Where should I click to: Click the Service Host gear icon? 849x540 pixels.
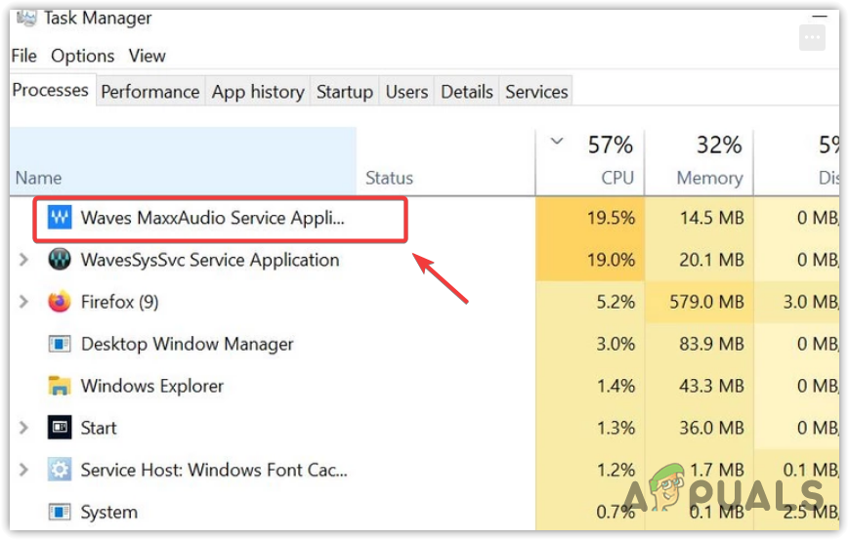point(61,470)
